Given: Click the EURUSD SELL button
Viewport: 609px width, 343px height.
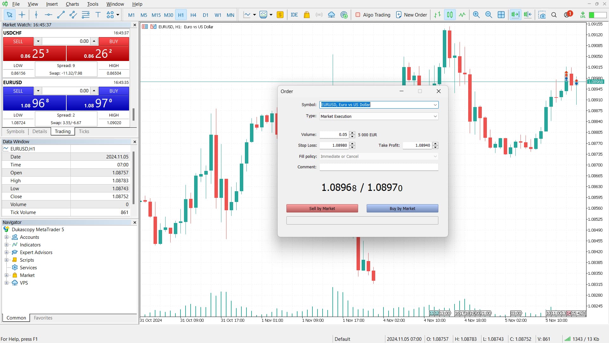Looking at the screenshot, I should tap(18, 91).
